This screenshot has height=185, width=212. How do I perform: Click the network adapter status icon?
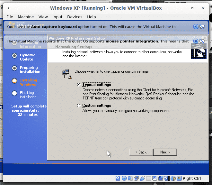[x=136, y=178]
